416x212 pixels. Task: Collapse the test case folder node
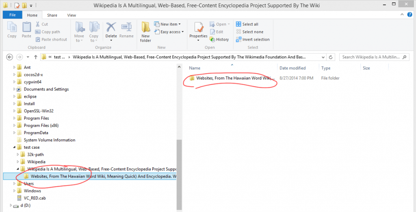(x=14, y=147)
